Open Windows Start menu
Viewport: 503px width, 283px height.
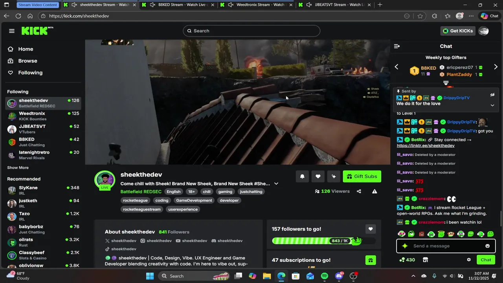pos(150,276)
